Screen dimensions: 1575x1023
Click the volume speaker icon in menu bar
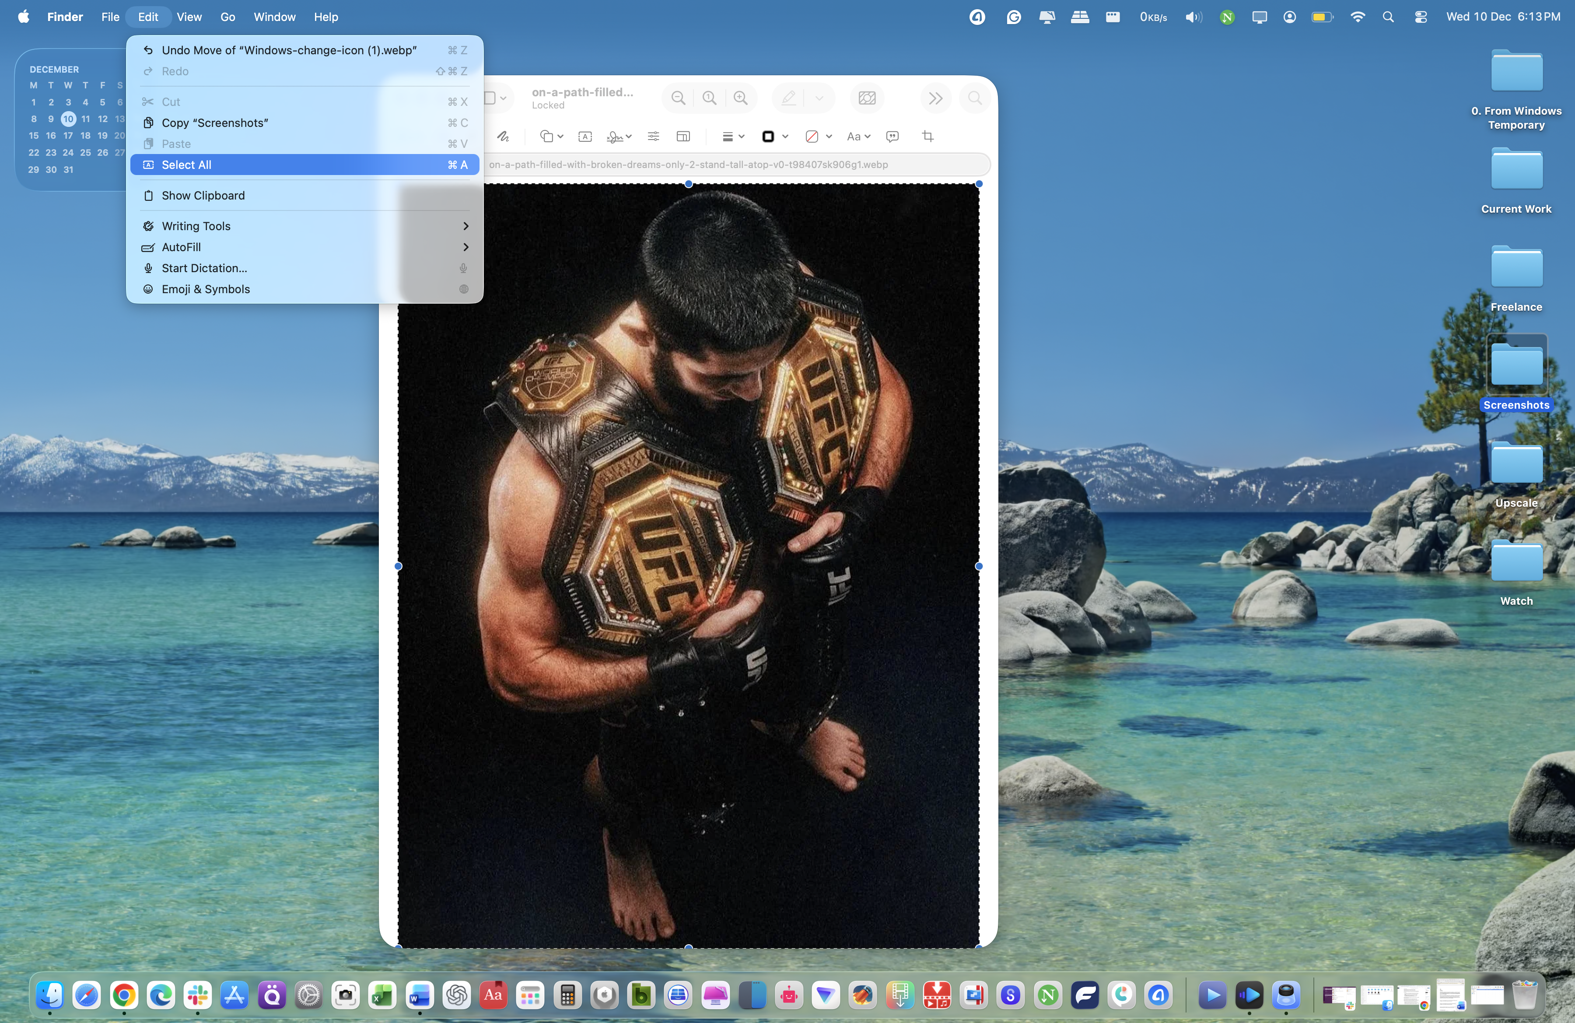1193,17
